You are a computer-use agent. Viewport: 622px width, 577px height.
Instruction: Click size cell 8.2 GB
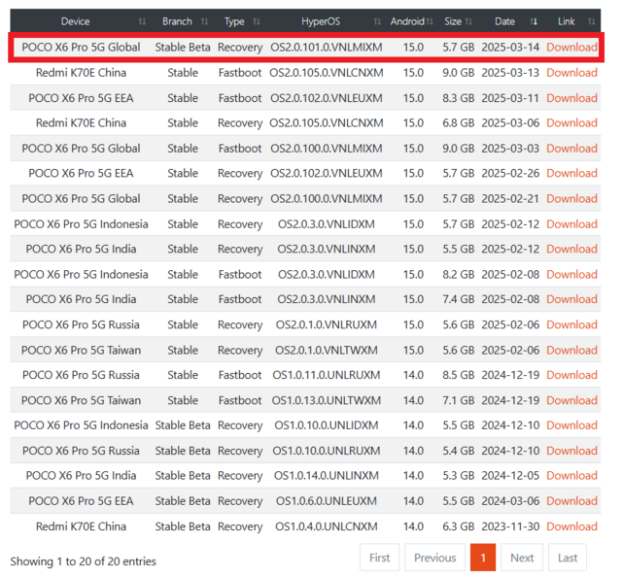(x=459, y=275)
